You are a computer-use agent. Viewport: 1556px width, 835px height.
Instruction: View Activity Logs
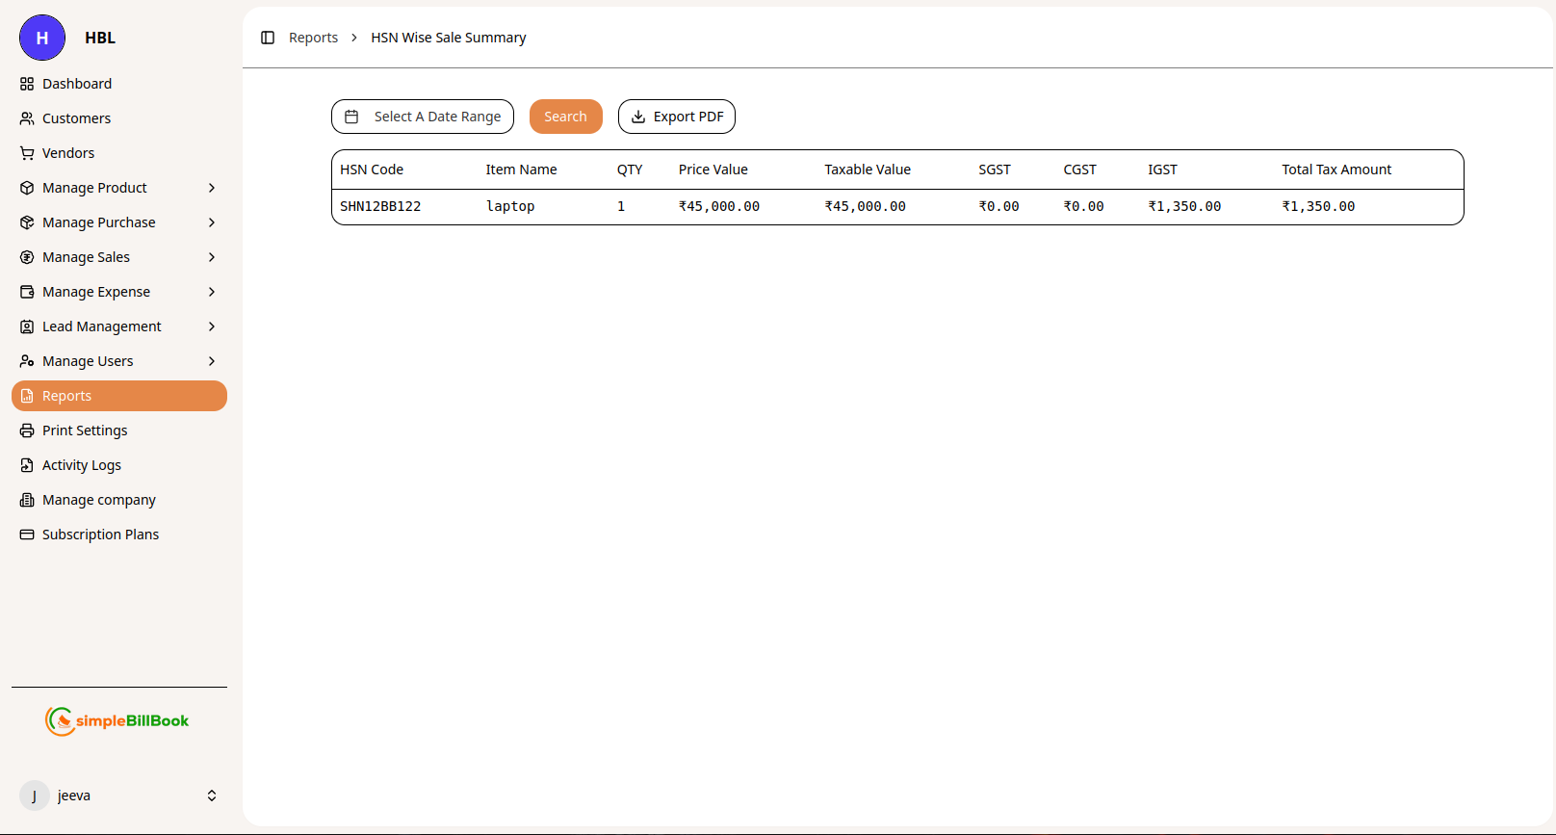[x=82, y=465]
